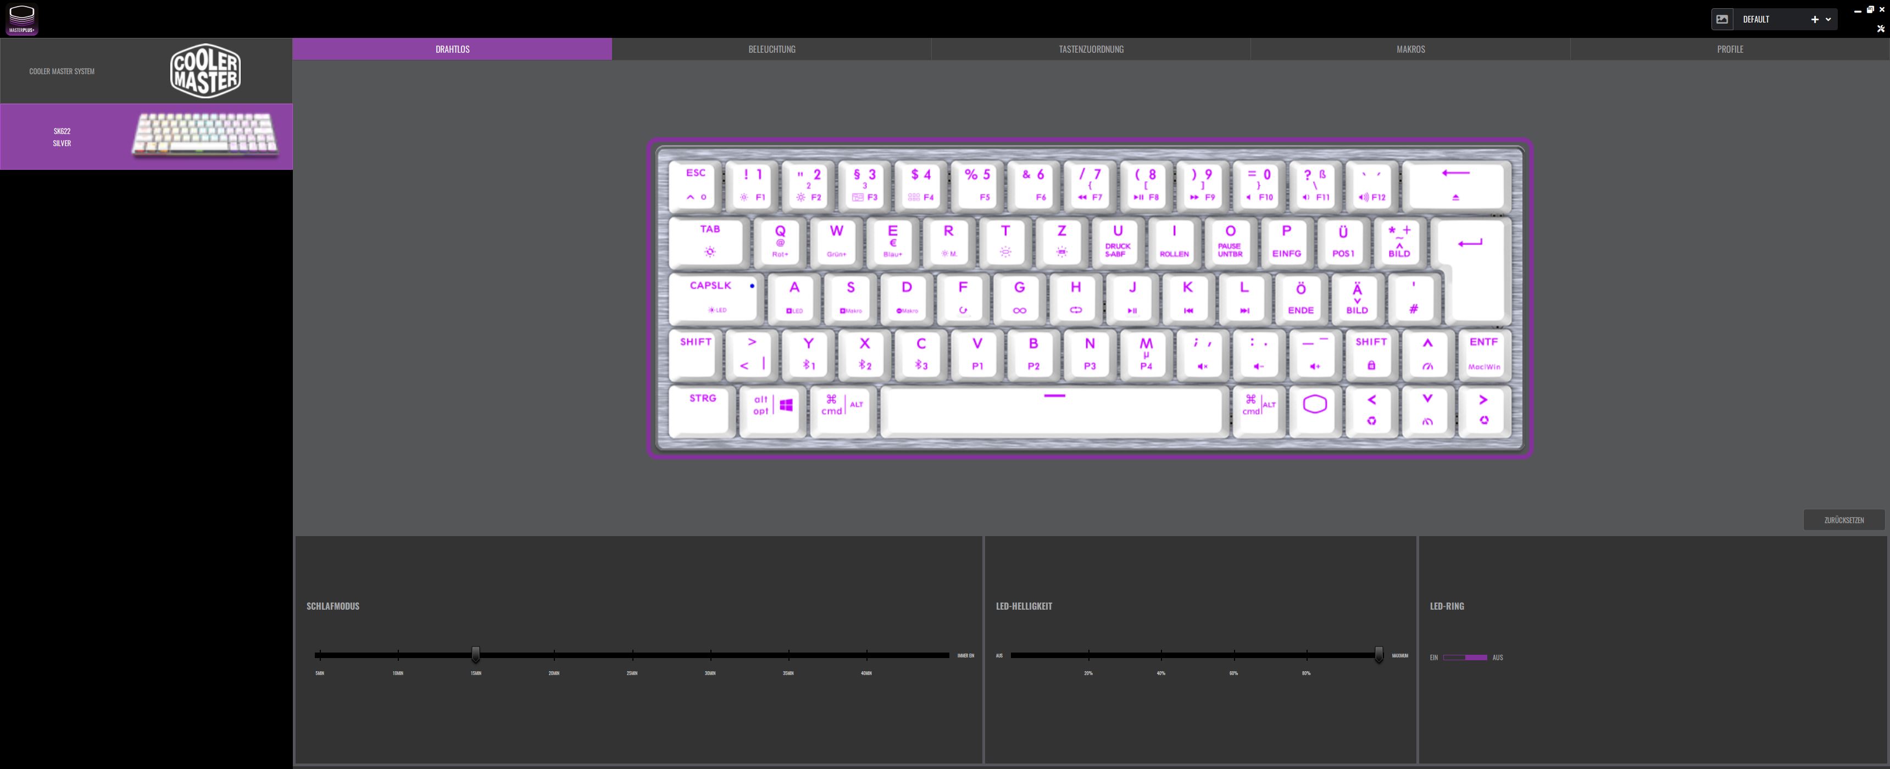Open the TASTENZUORDNUNG tab
Image resolution: width=1890 pixels, height=769 pixels.
pyautogui.click(x=1091, y=49)
